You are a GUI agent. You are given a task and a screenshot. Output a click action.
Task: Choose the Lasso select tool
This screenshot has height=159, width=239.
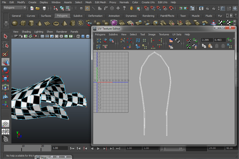(x=6, y=45)
